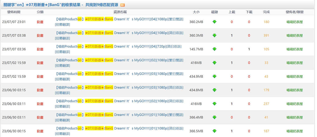
Task: Sort by the 發佈者/聯盟 column header
Action: [295, 12]
